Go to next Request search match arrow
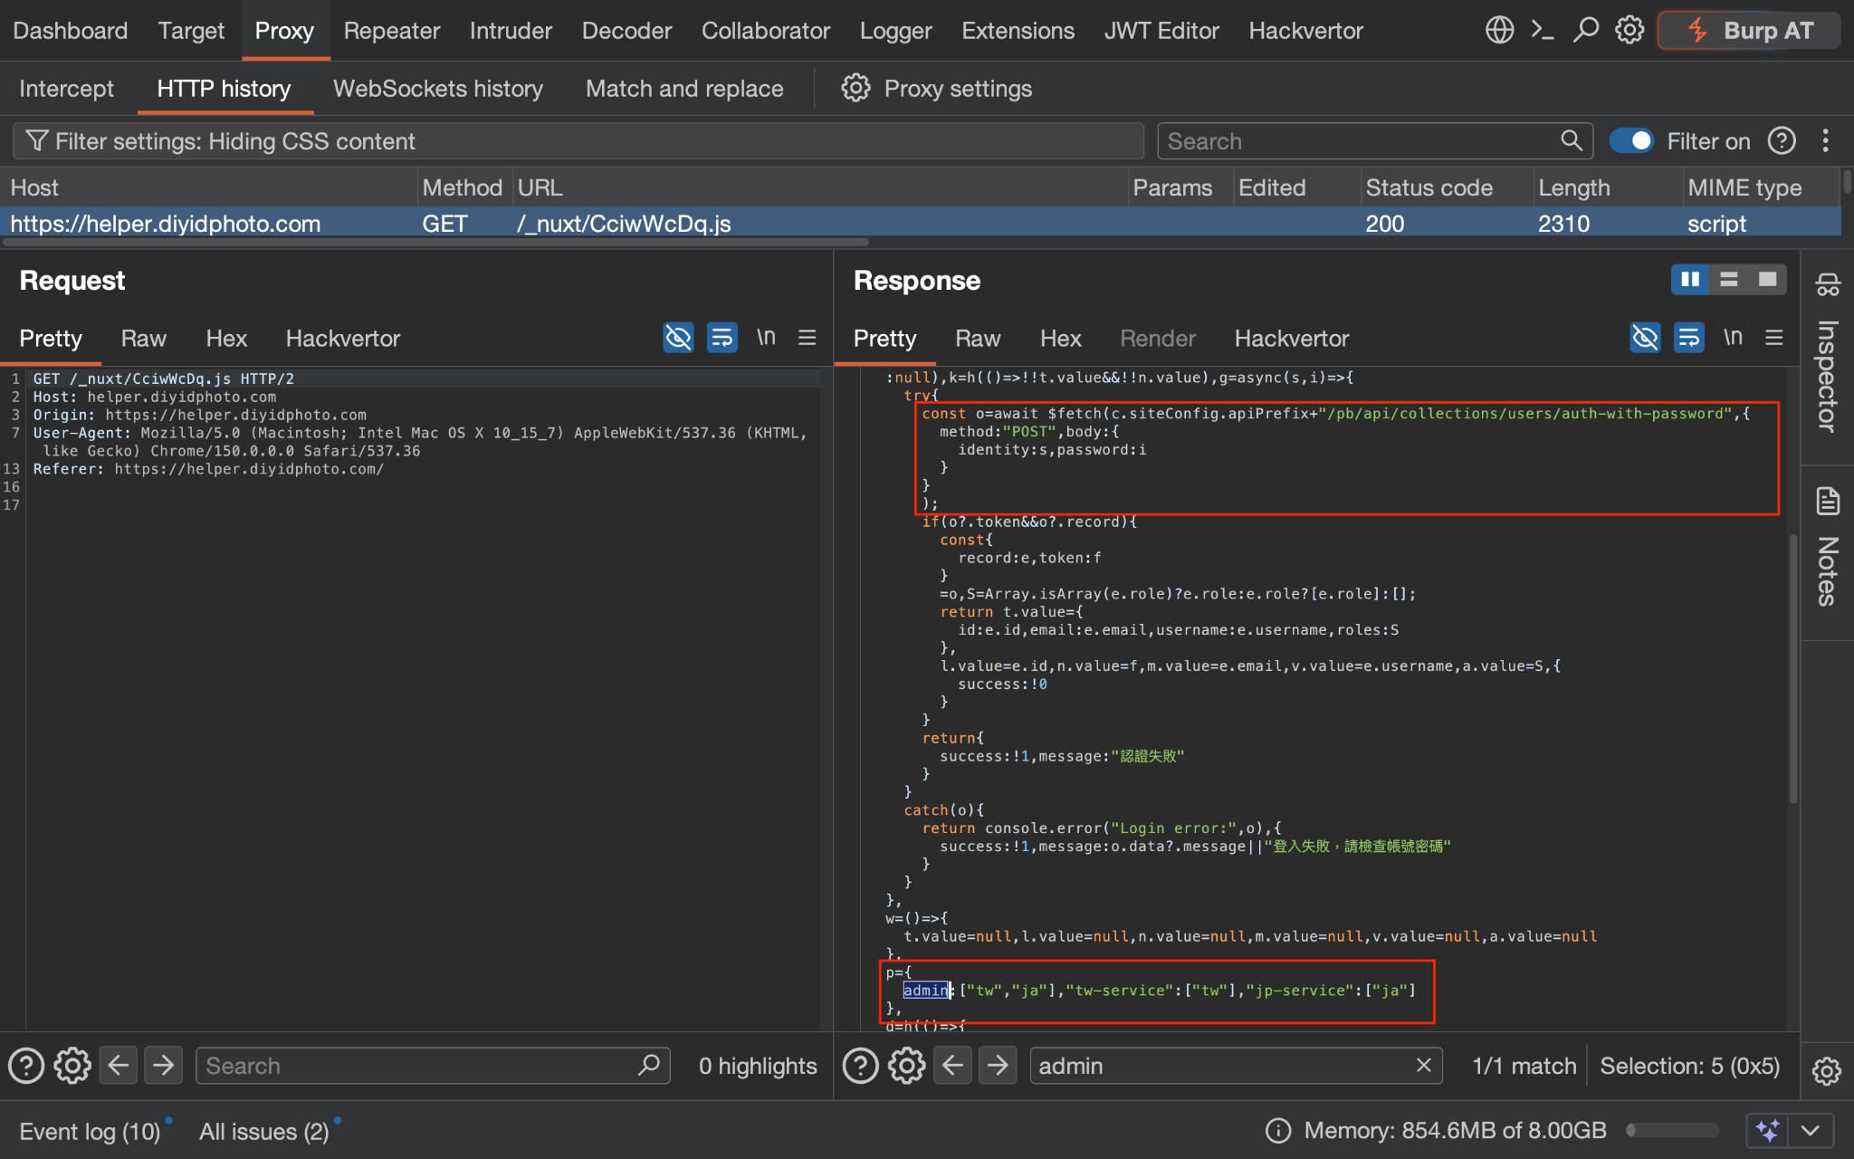Image resolution: width=1854 pixels, height=1159 pixels. click(x=163, y=1066)
